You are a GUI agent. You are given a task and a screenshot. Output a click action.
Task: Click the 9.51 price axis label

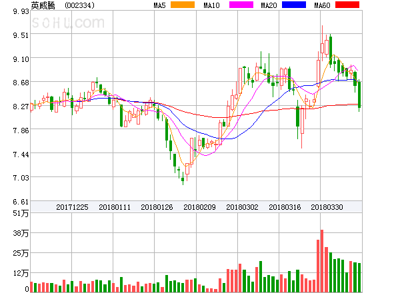(x=21, y=35)
